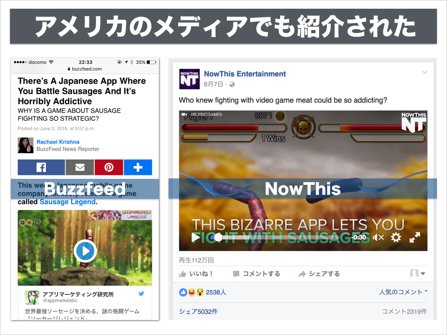Click the public globe privacy icon
Image resolution: width=447 pixels, height=335 pixels.
tap(232, 84)
